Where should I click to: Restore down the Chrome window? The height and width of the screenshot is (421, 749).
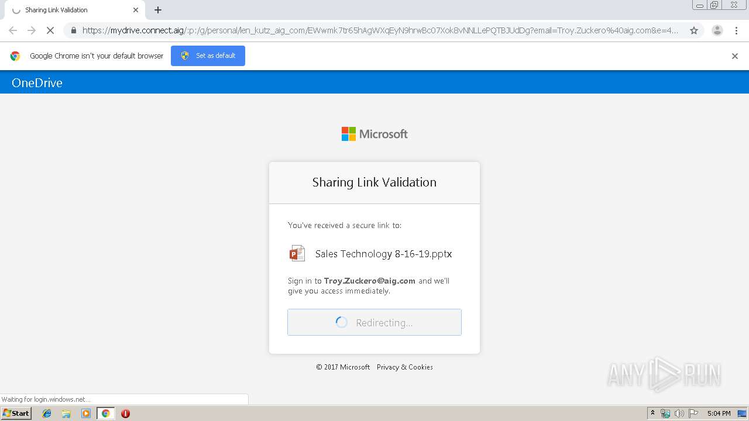pos(714,5)
